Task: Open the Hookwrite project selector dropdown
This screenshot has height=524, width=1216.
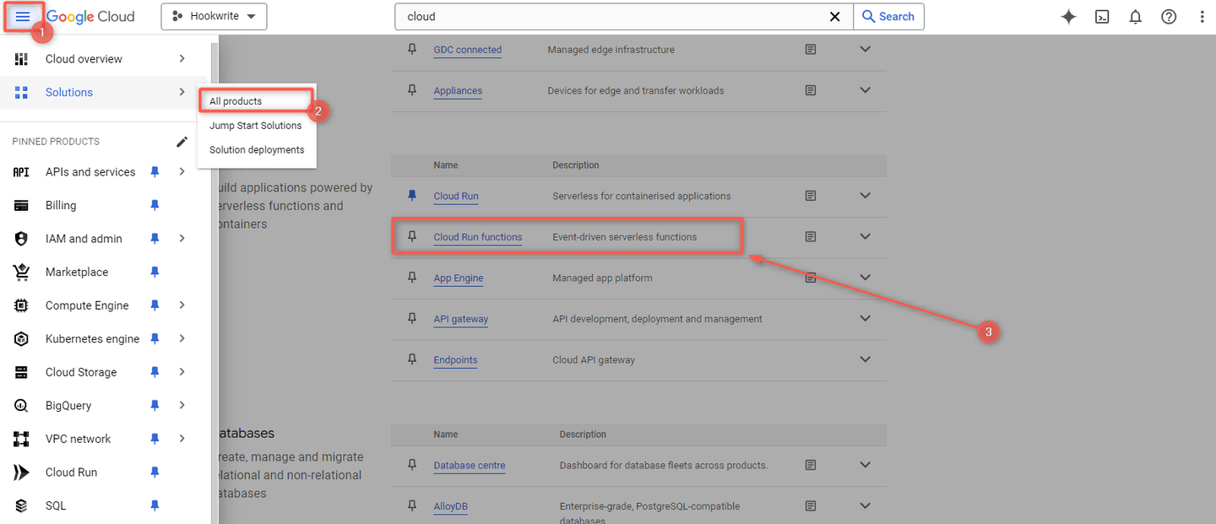Action: coord(214,16)
